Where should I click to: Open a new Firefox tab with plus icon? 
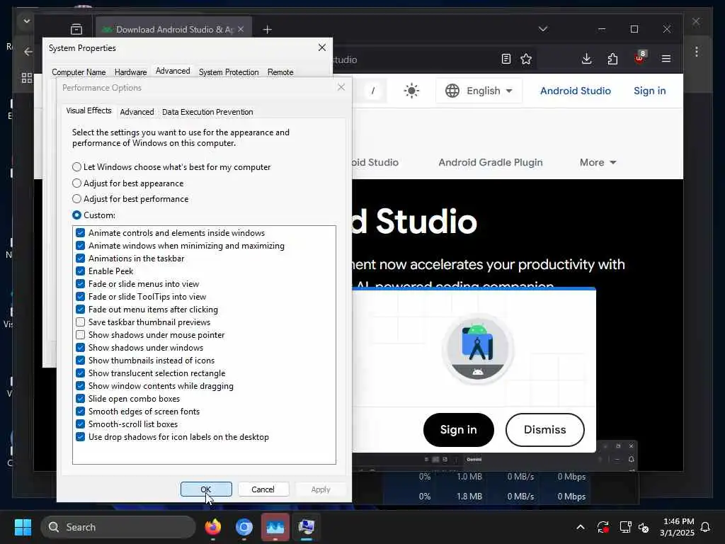point(267,30)
